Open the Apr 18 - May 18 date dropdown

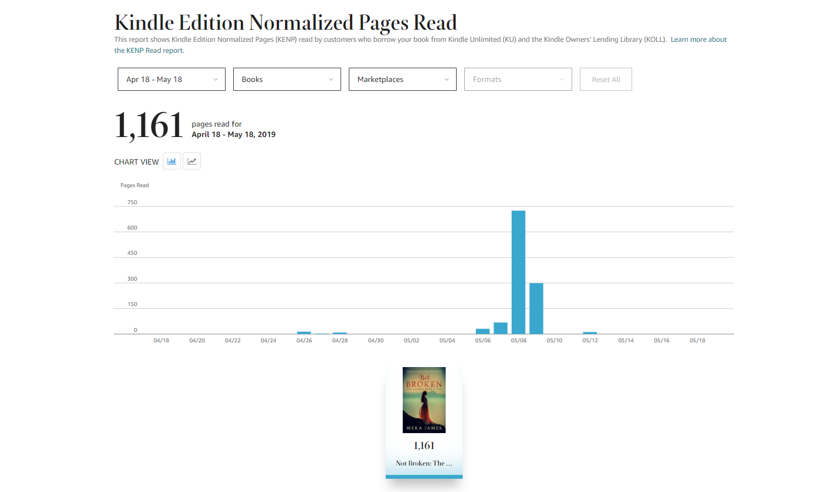[x=172, y=79]
